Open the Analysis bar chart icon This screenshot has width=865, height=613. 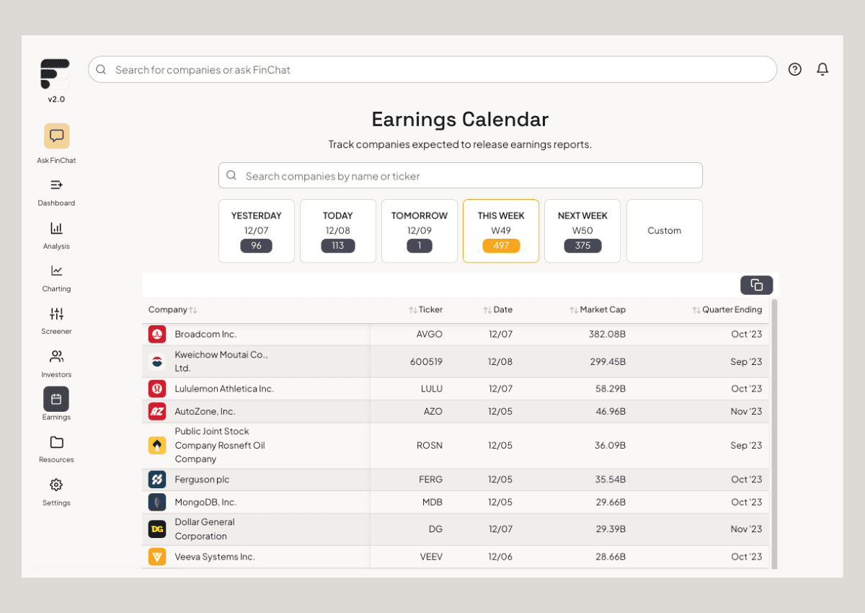click(x=56, y=228)
